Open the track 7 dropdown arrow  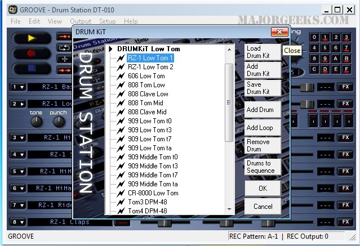pos(22,205)
